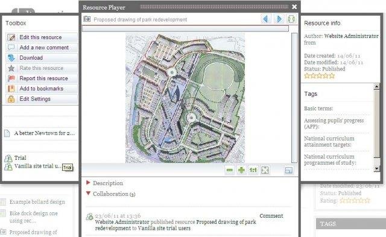Open Vanilla site trial u.. group link
386x237 pixels.
pyautogui.click(x=37, y=166)
